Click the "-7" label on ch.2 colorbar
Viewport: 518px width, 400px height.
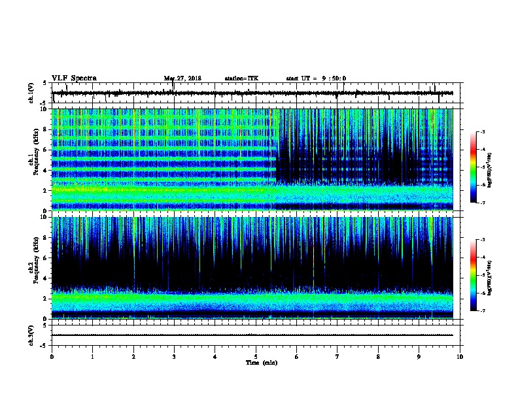click(x=482, y=310)
